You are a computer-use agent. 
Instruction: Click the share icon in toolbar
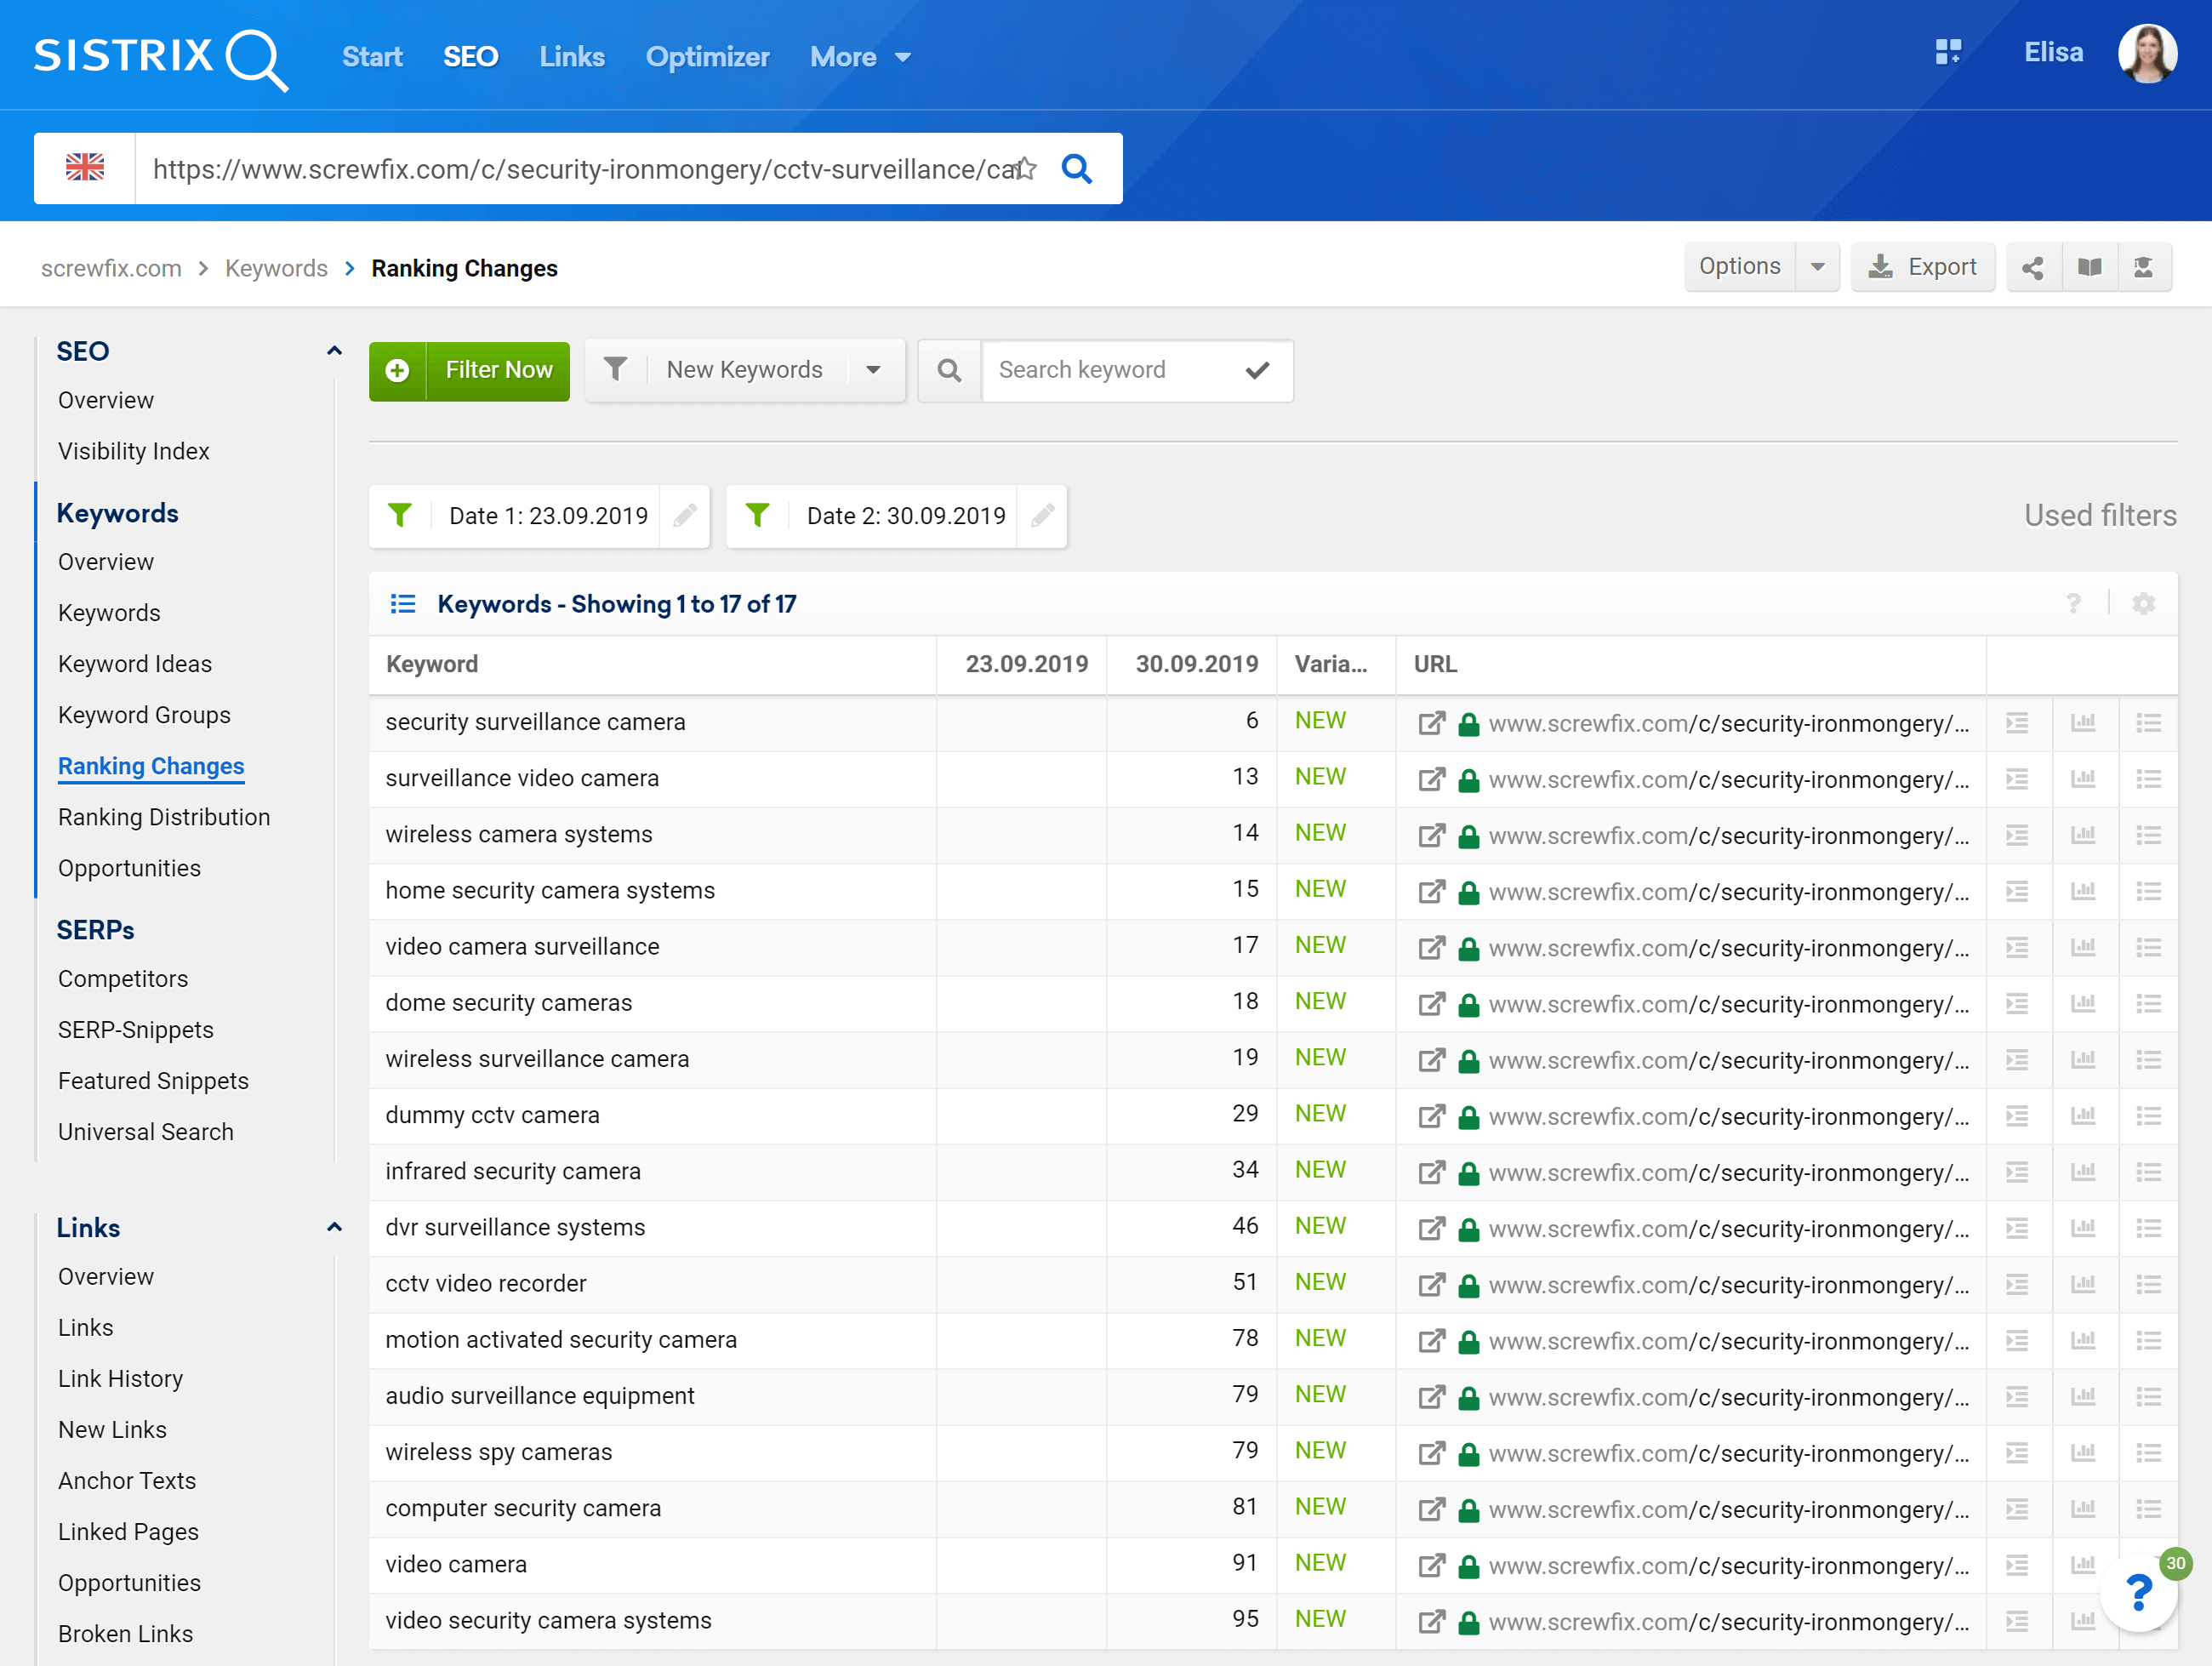2033,267
